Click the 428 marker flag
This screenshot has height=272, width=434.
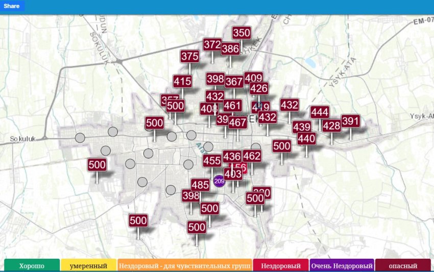pos(332,126)
